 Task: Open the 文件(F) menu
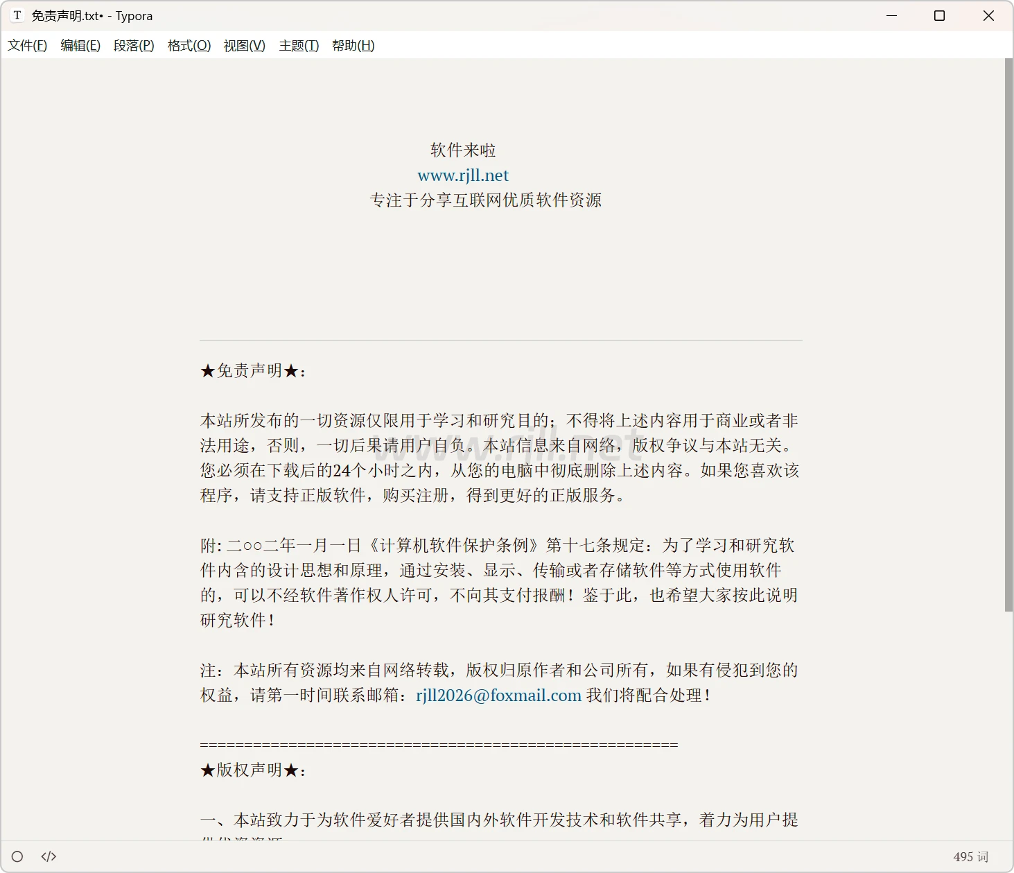28,46
